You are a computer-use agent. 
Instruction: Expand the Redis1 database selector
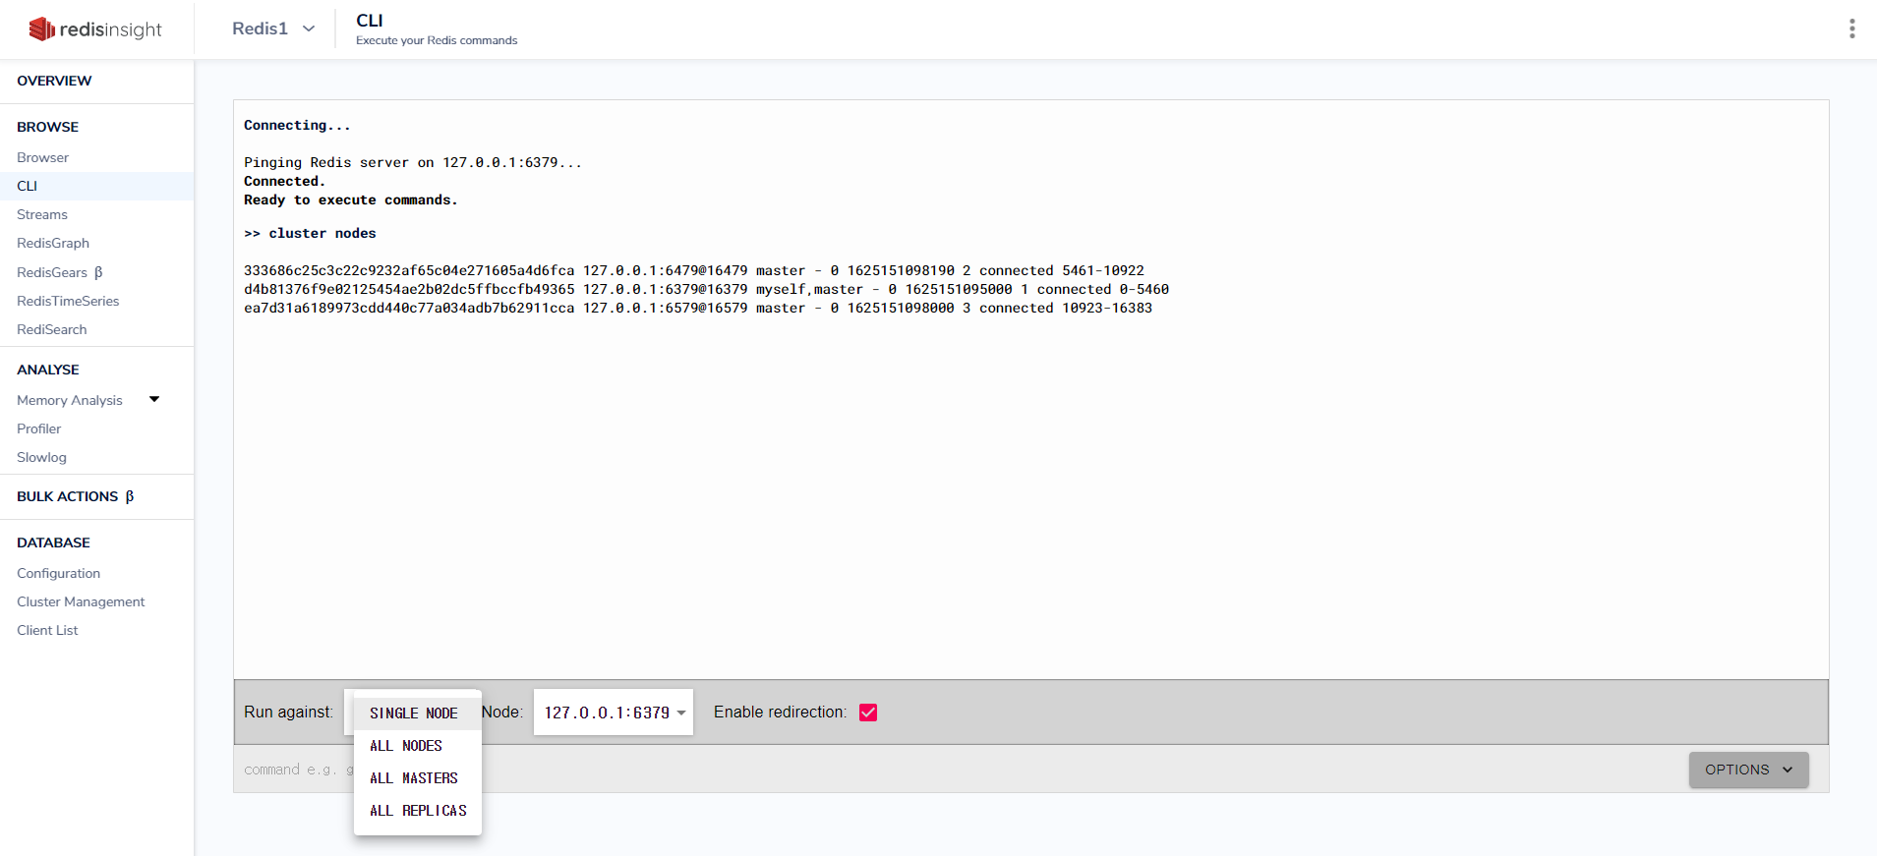(x=273, y=29)
